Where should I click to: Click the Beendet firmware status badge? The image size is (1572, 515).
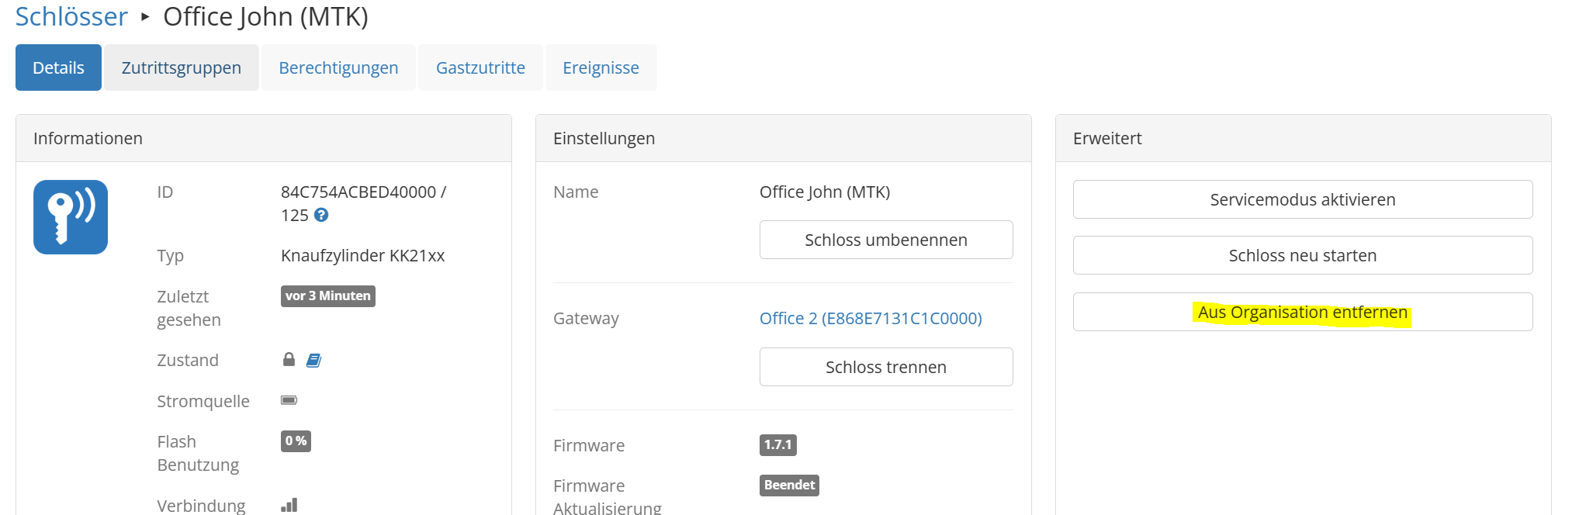pos(789,485)
